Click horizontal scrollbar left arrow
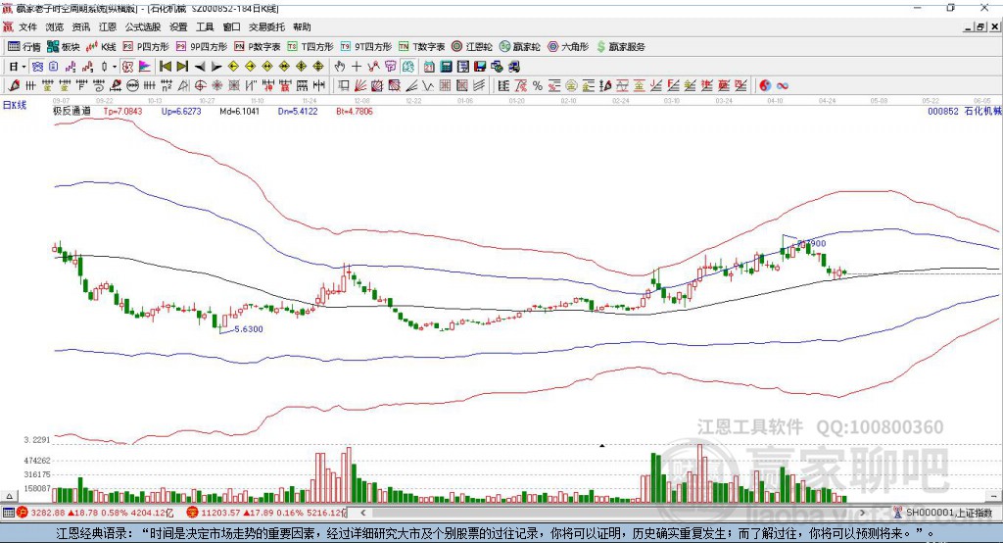1003x543 pixels. pyautogui.click(x=363, y=513)
